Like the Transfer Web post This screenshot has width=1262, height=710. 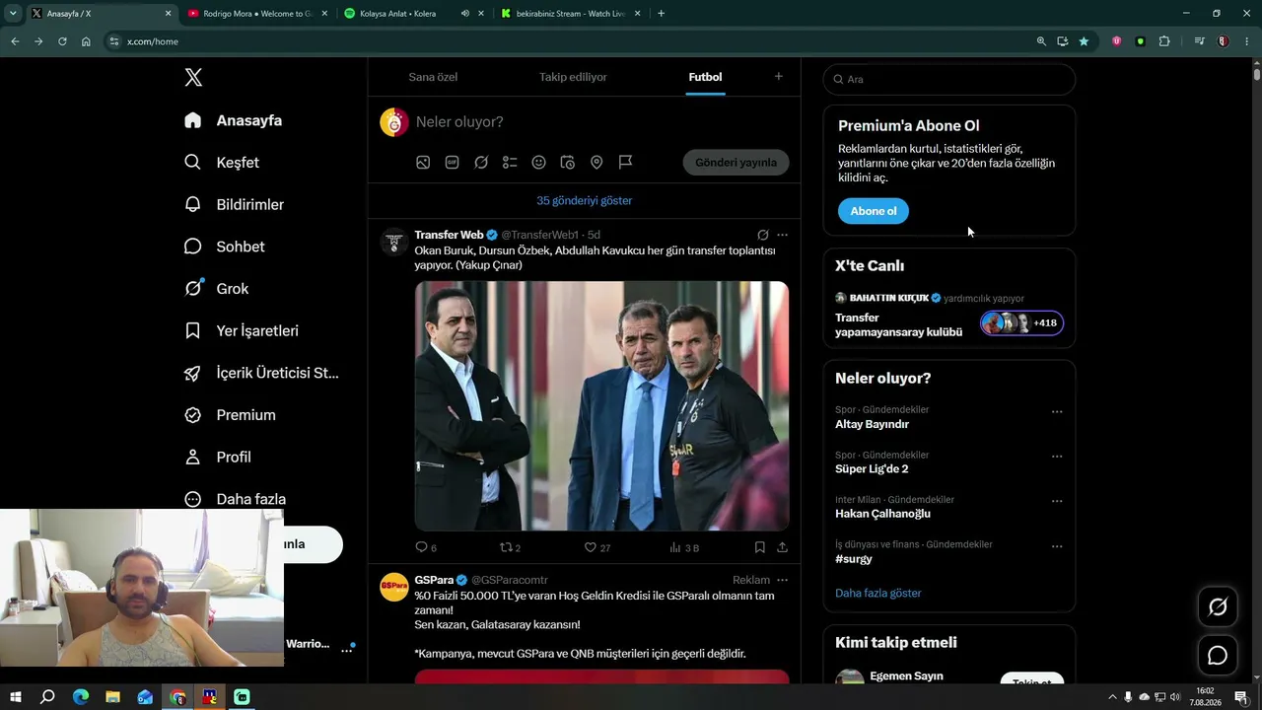click(597, 547)
